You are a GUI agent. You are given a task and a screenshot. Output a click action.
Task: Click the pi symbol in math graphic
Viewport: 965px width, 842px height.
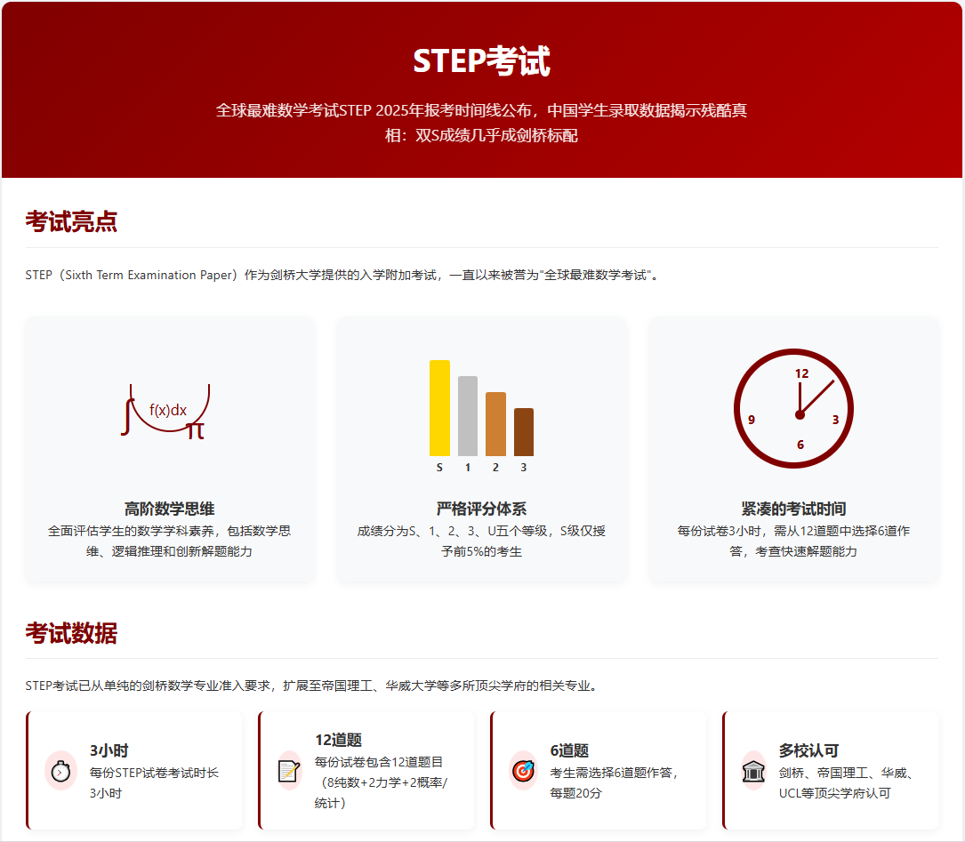point(196,431)
